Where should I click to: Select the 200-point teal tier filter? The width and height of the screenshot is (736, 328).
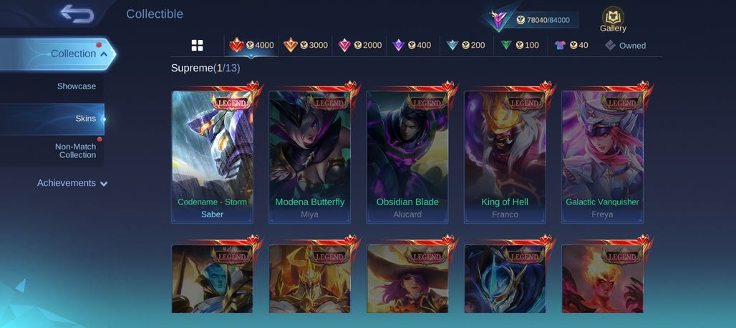467,46
